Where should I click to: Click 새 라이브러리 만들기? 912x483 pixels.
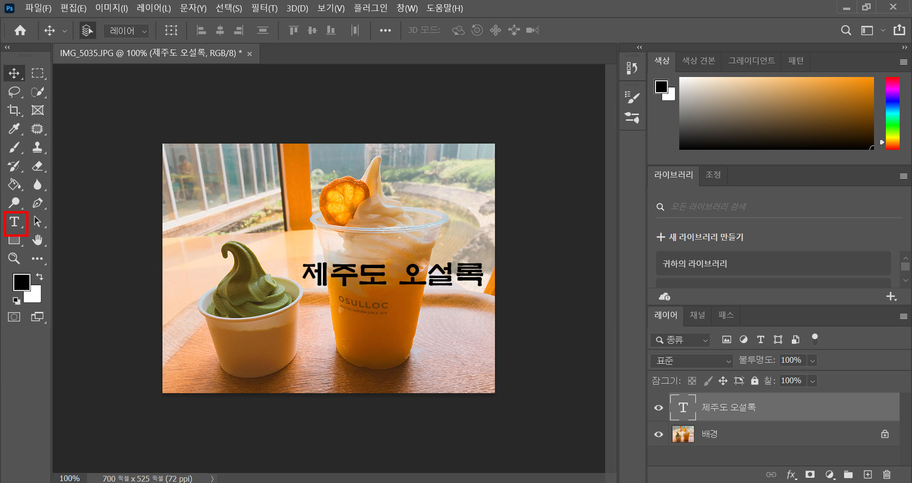tap(700, 237)
